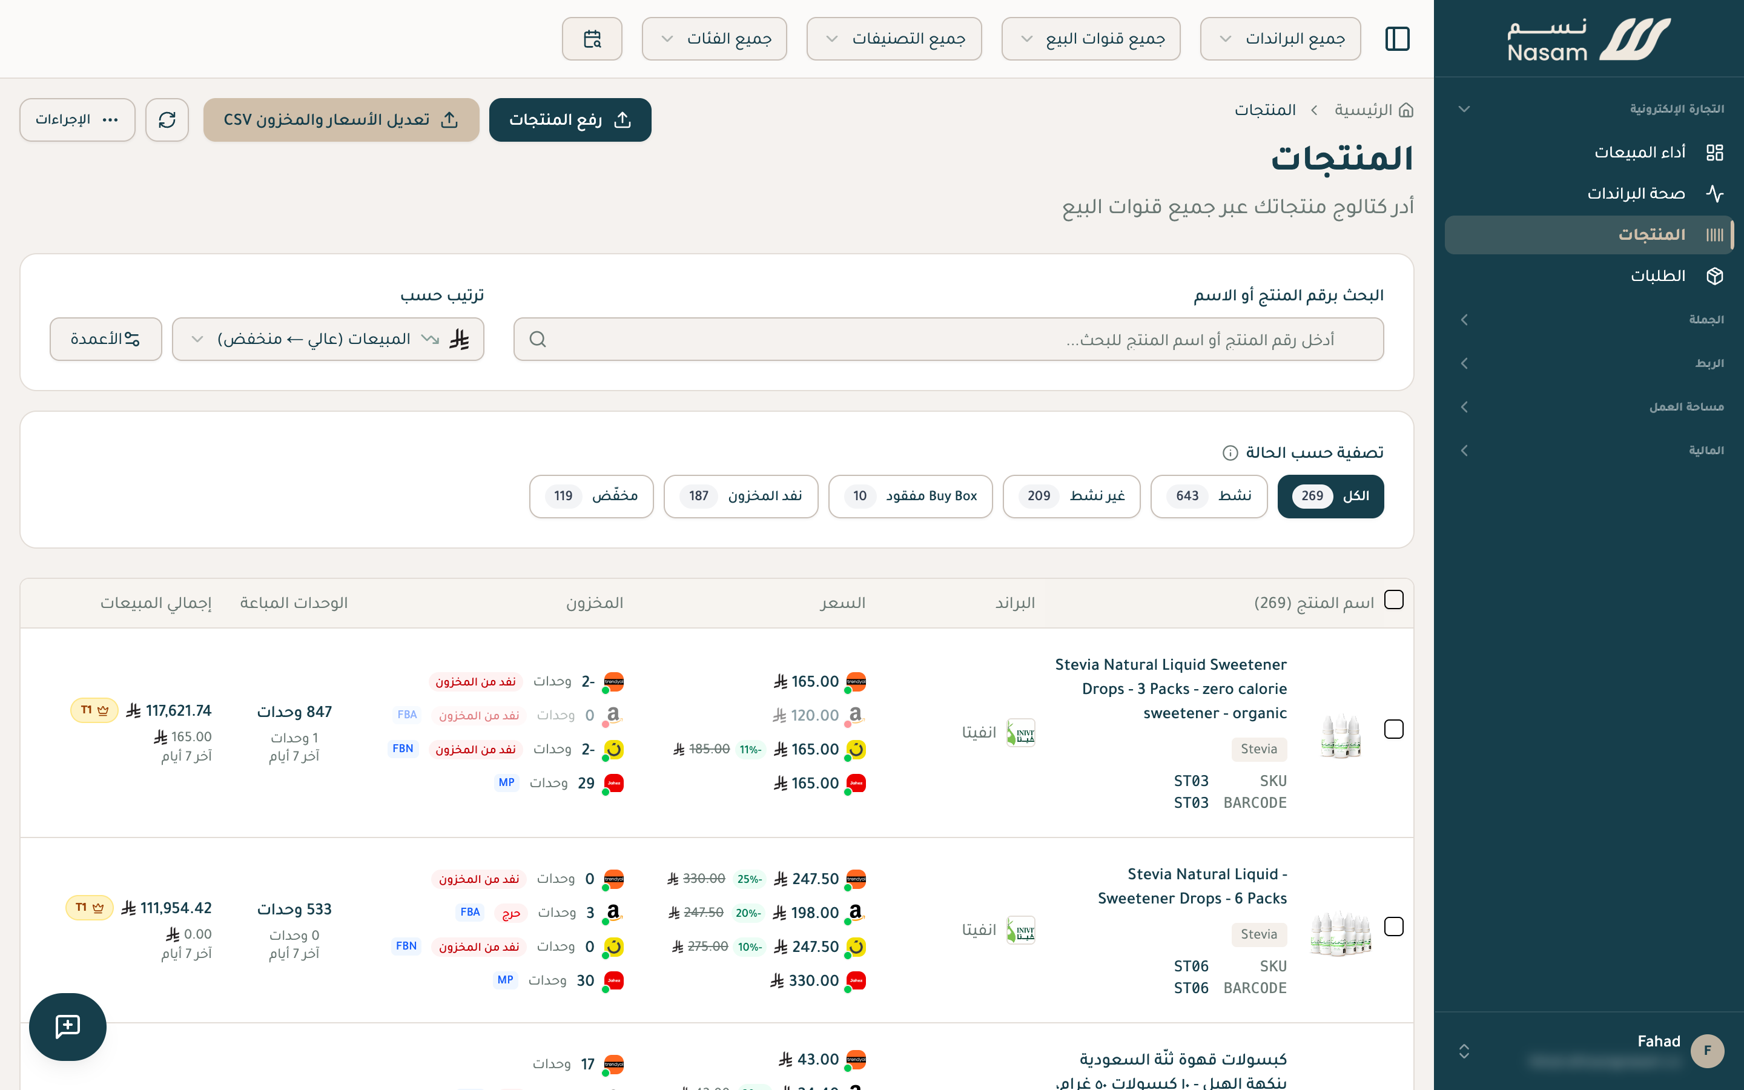Click Amazon icon beside price 120.00
The image size is (1744, 1090).
856,715
